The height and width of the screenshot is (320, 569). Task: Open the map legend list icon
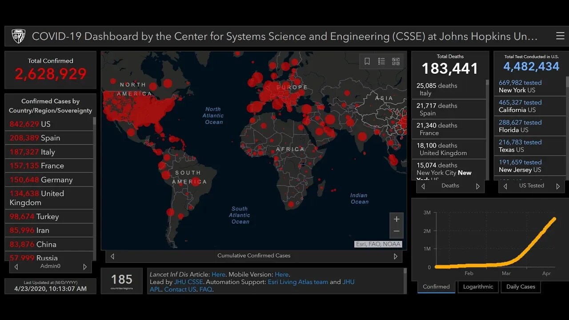pos(381,61)
